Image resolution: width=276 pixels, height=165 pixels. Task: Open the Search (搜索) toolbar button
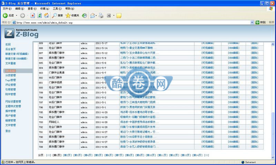(57, 15)
